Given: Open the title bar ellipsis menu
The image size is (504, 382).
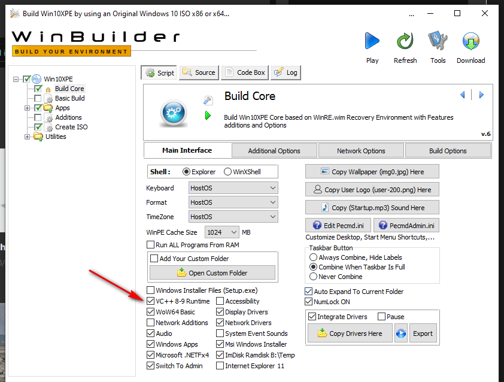Looking at the screenshot, I should click(x=411, y=14).
